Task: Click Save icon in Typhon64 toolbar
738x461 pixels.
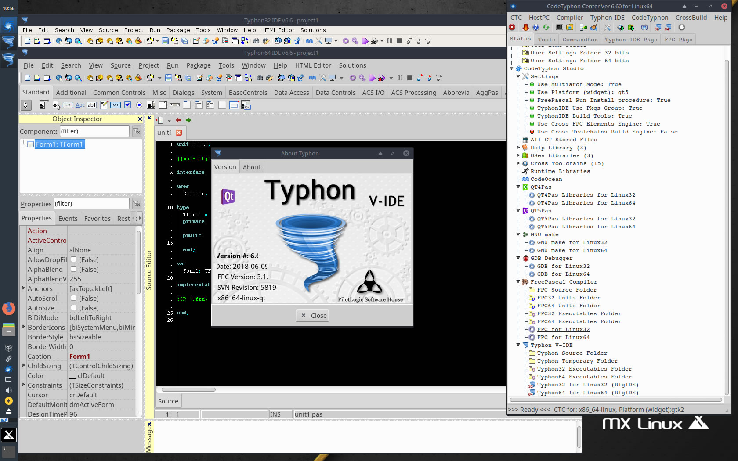Action: pyautogui.click(x=169, y=78)
